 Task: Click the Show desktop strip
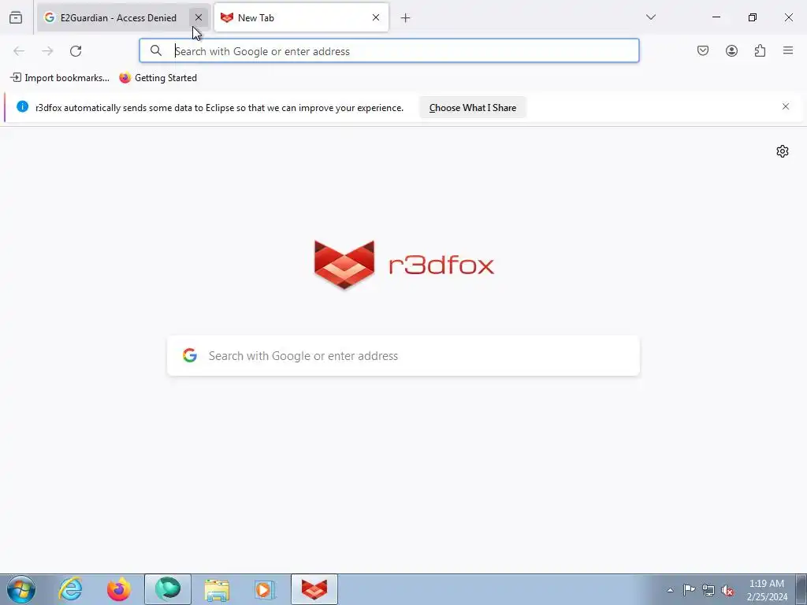[801, 589]
